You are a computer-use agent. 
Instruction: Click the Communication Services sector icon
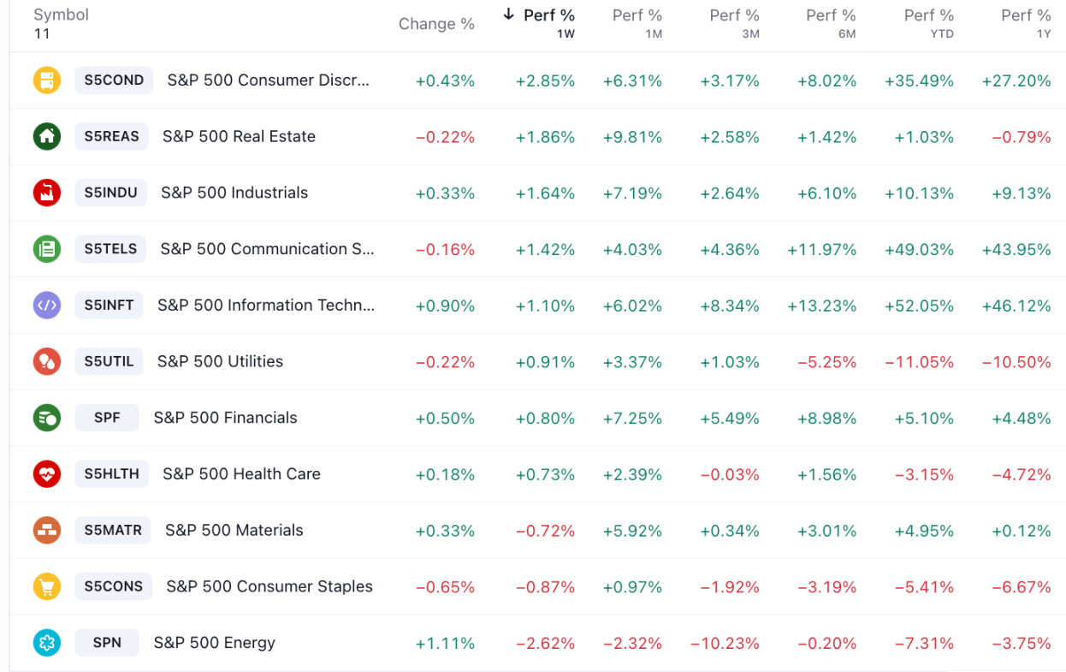tap(47, 249)
